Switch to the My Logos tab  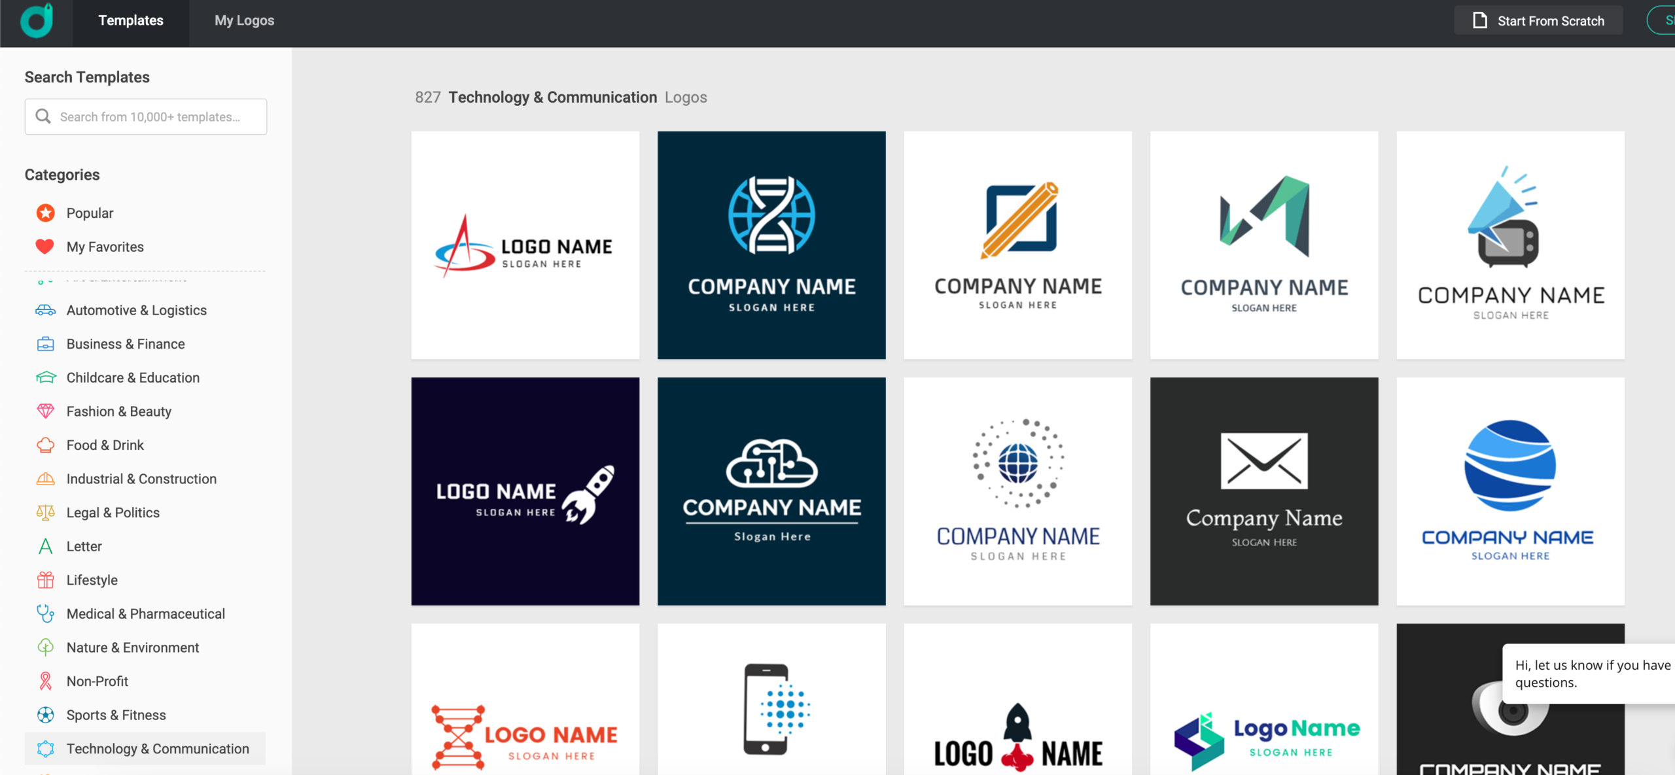click(x=244, y=20)
